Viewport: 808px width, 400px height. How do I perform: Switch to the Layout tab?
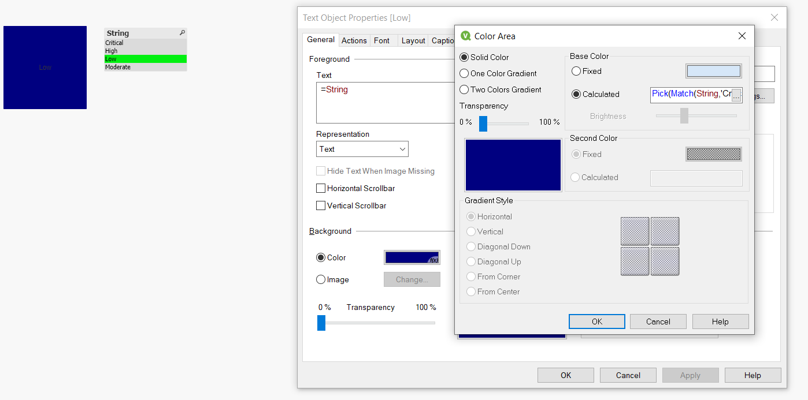413,40
